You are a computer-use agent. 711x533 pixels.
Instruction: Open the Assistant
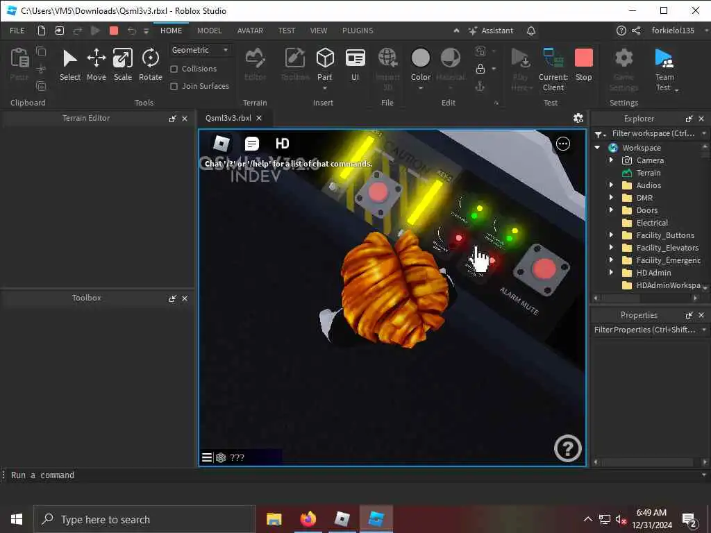[x=491, y=31]
